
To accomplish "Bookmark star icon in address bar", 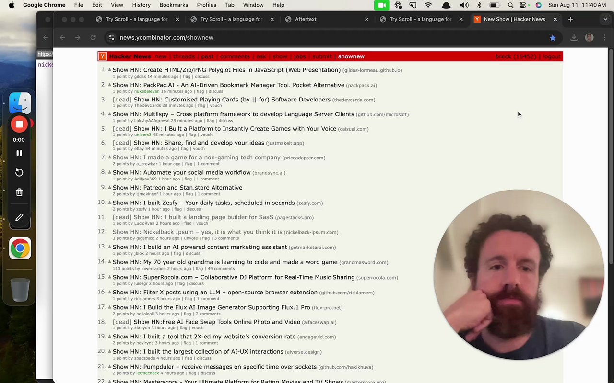I will [553, 38].
